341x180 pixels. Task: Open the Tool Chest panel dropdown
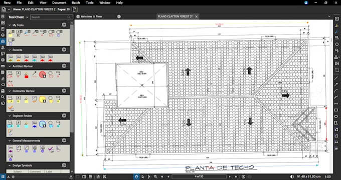[27, 17]
